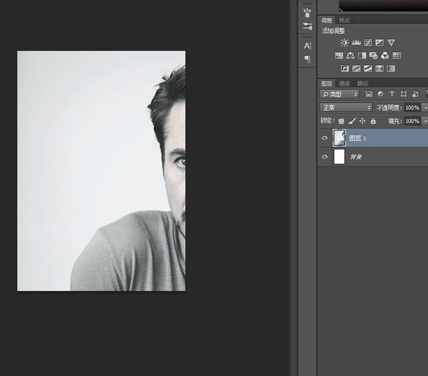428x376 pixels.
Task: Filter layers by type layers icon
Action: (x=392, y=94)
